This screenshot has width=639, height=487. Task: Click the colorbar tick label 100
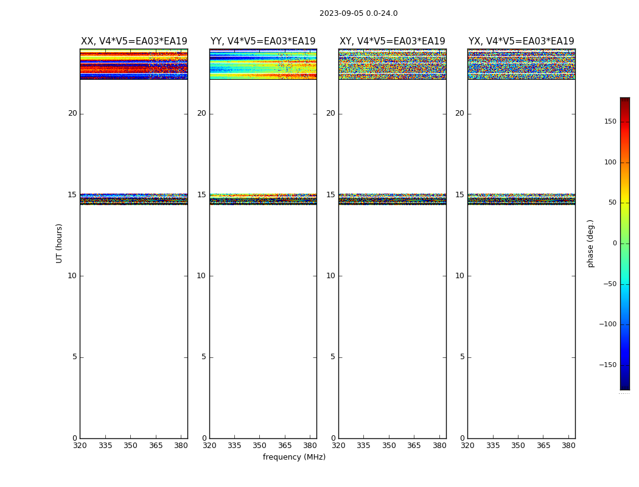610,162
